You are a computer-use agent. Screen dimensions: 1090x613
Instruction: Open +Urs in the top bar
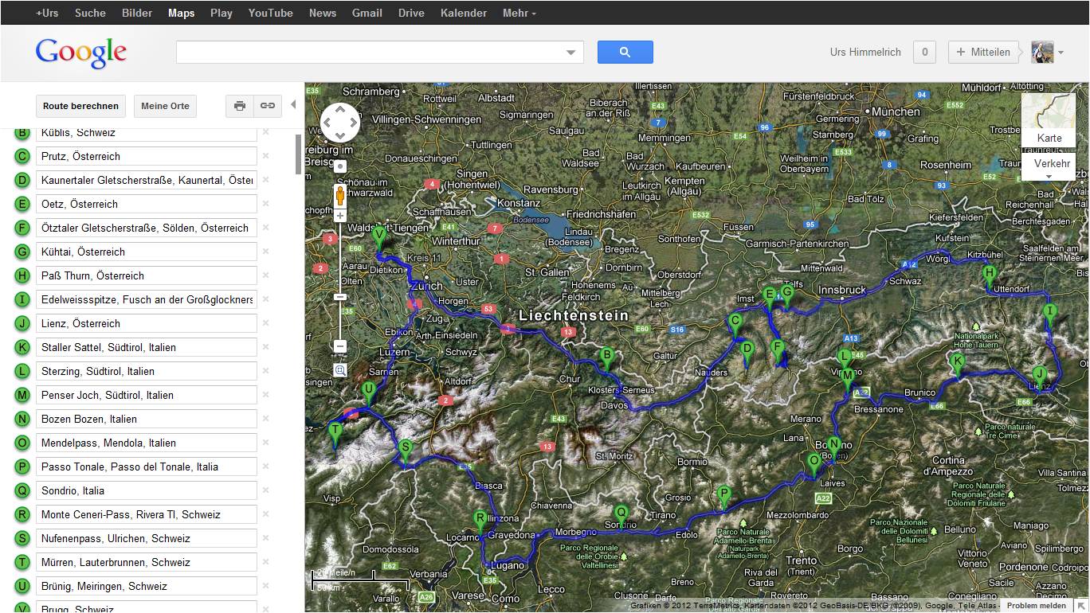pyautogui.click(x=47, y=13)
